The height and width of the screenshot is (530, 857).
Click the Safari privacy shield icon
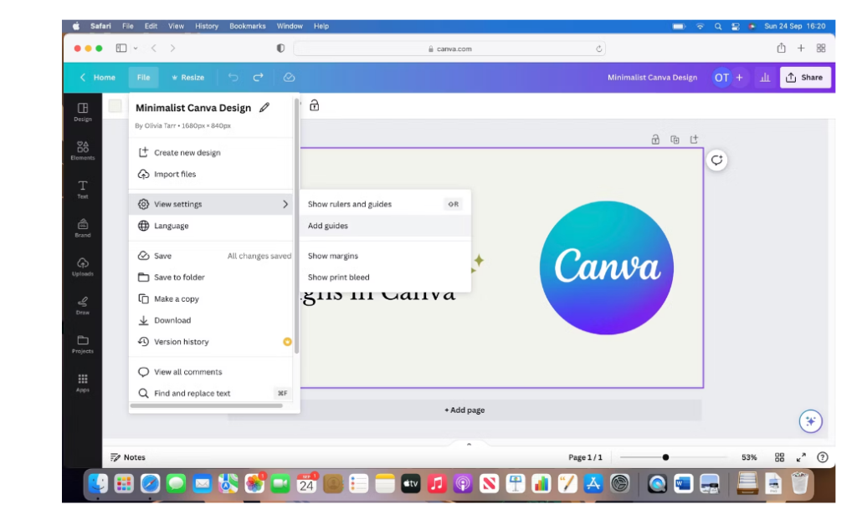(281, 48)
